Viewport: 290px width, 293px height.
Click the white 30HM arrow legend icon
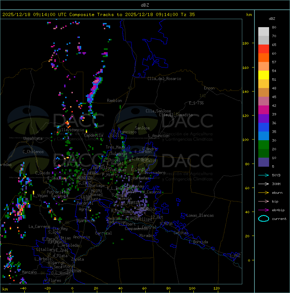[264, 184]
